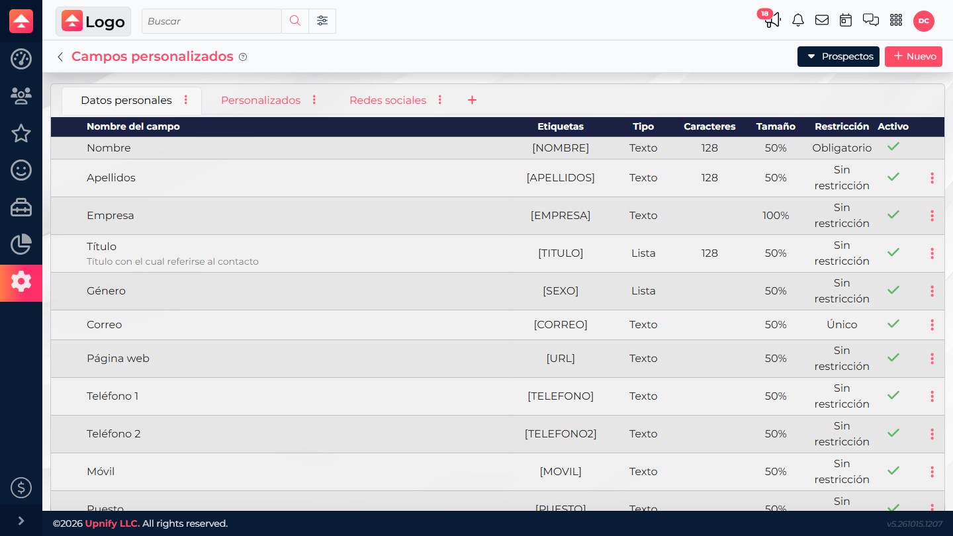Image resolution: width=953 pixels, height=536 pixels.
Task: Click the Logo button in the header
Action: click(x=93, y=21)
